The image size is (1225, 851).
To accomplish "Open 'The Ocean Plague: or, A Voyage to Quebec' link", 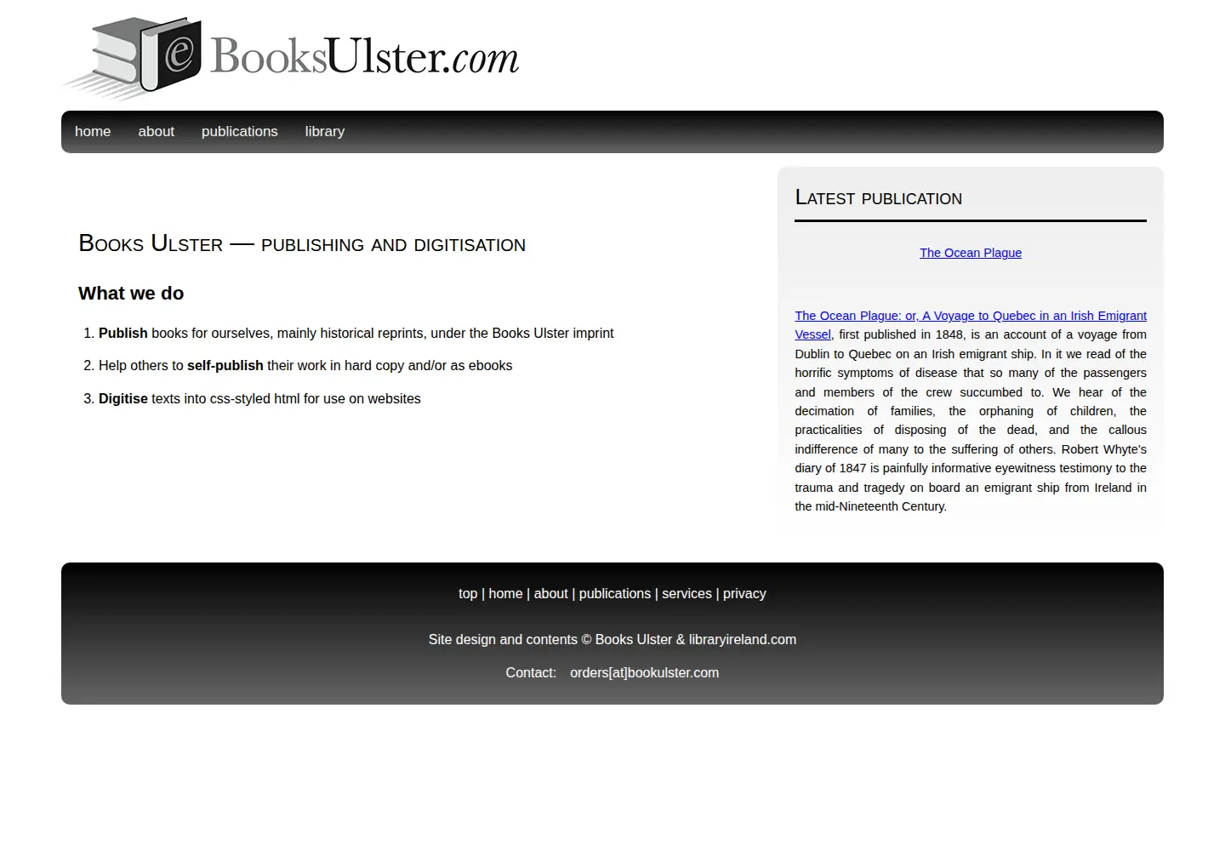I will 971,324.
